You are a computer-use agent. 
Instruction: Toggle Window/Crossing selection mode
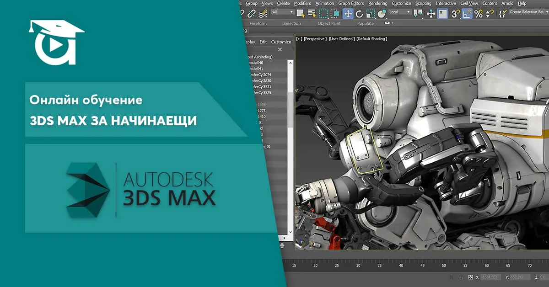point(335,13)
